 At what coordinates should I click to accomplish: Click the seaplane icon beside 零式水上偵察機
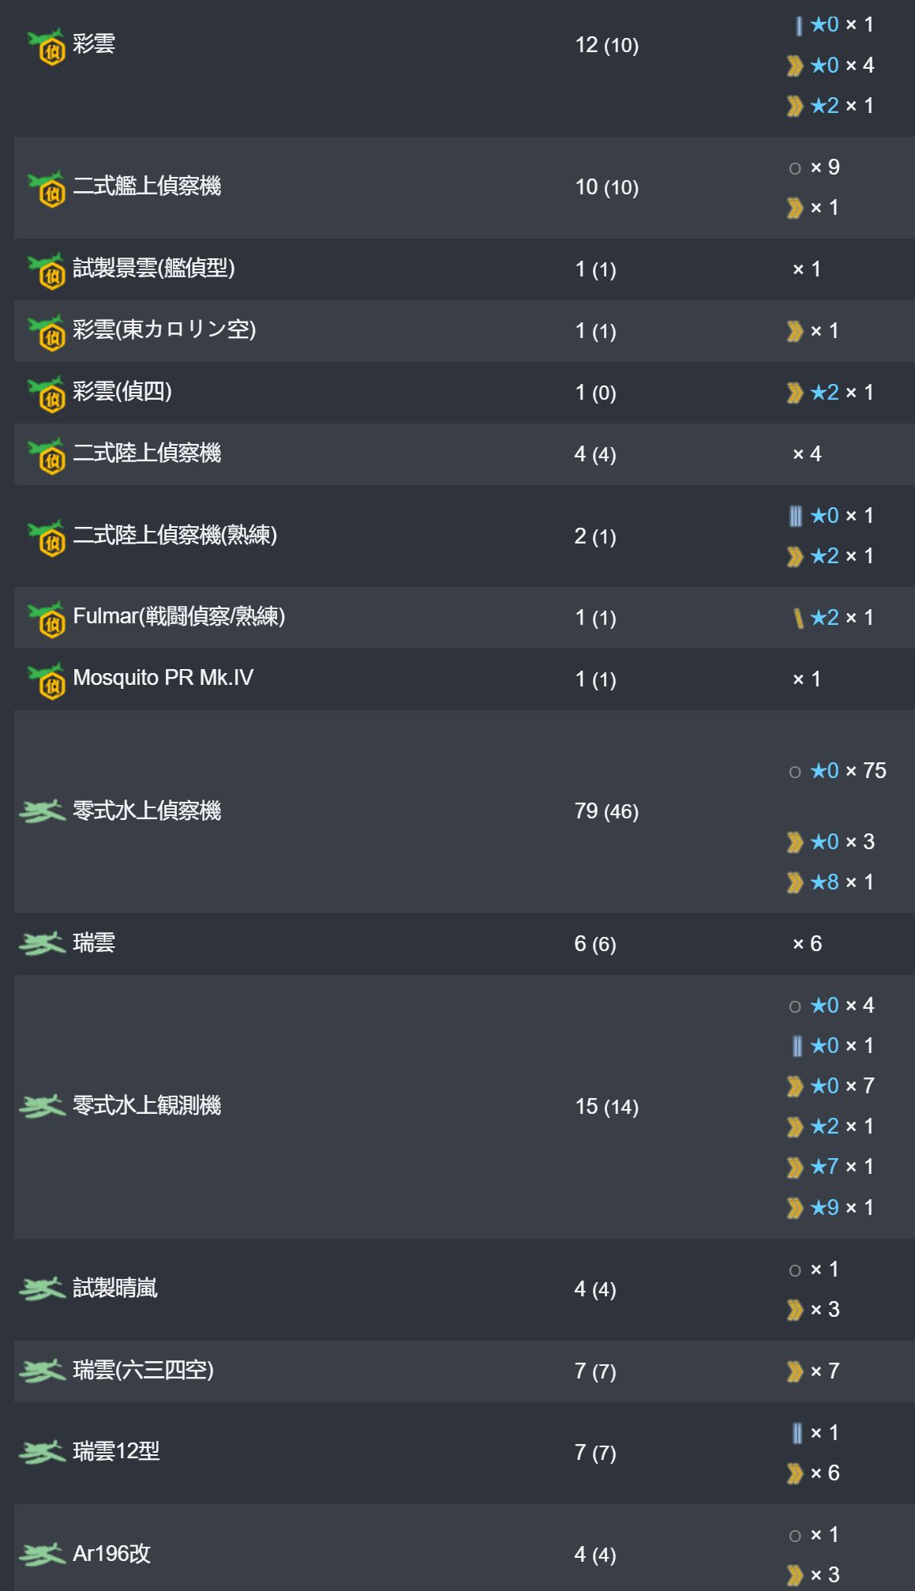(42, 811)
